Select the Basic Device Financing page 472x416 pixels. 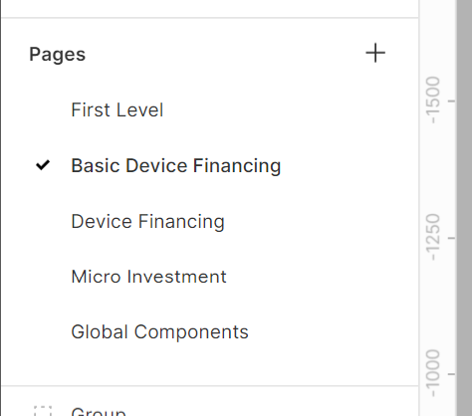pyautogui.click(x=176, y=165)
